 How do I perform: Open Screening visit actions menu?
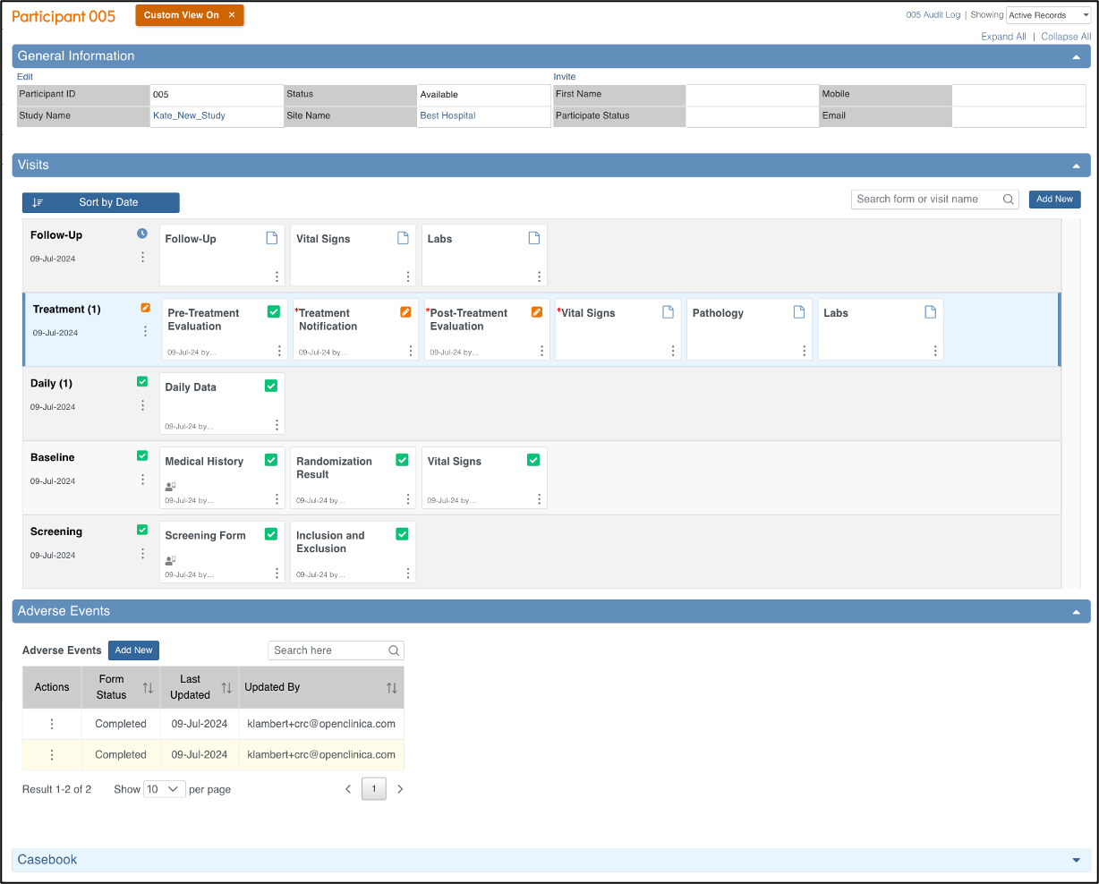point(142,554)
